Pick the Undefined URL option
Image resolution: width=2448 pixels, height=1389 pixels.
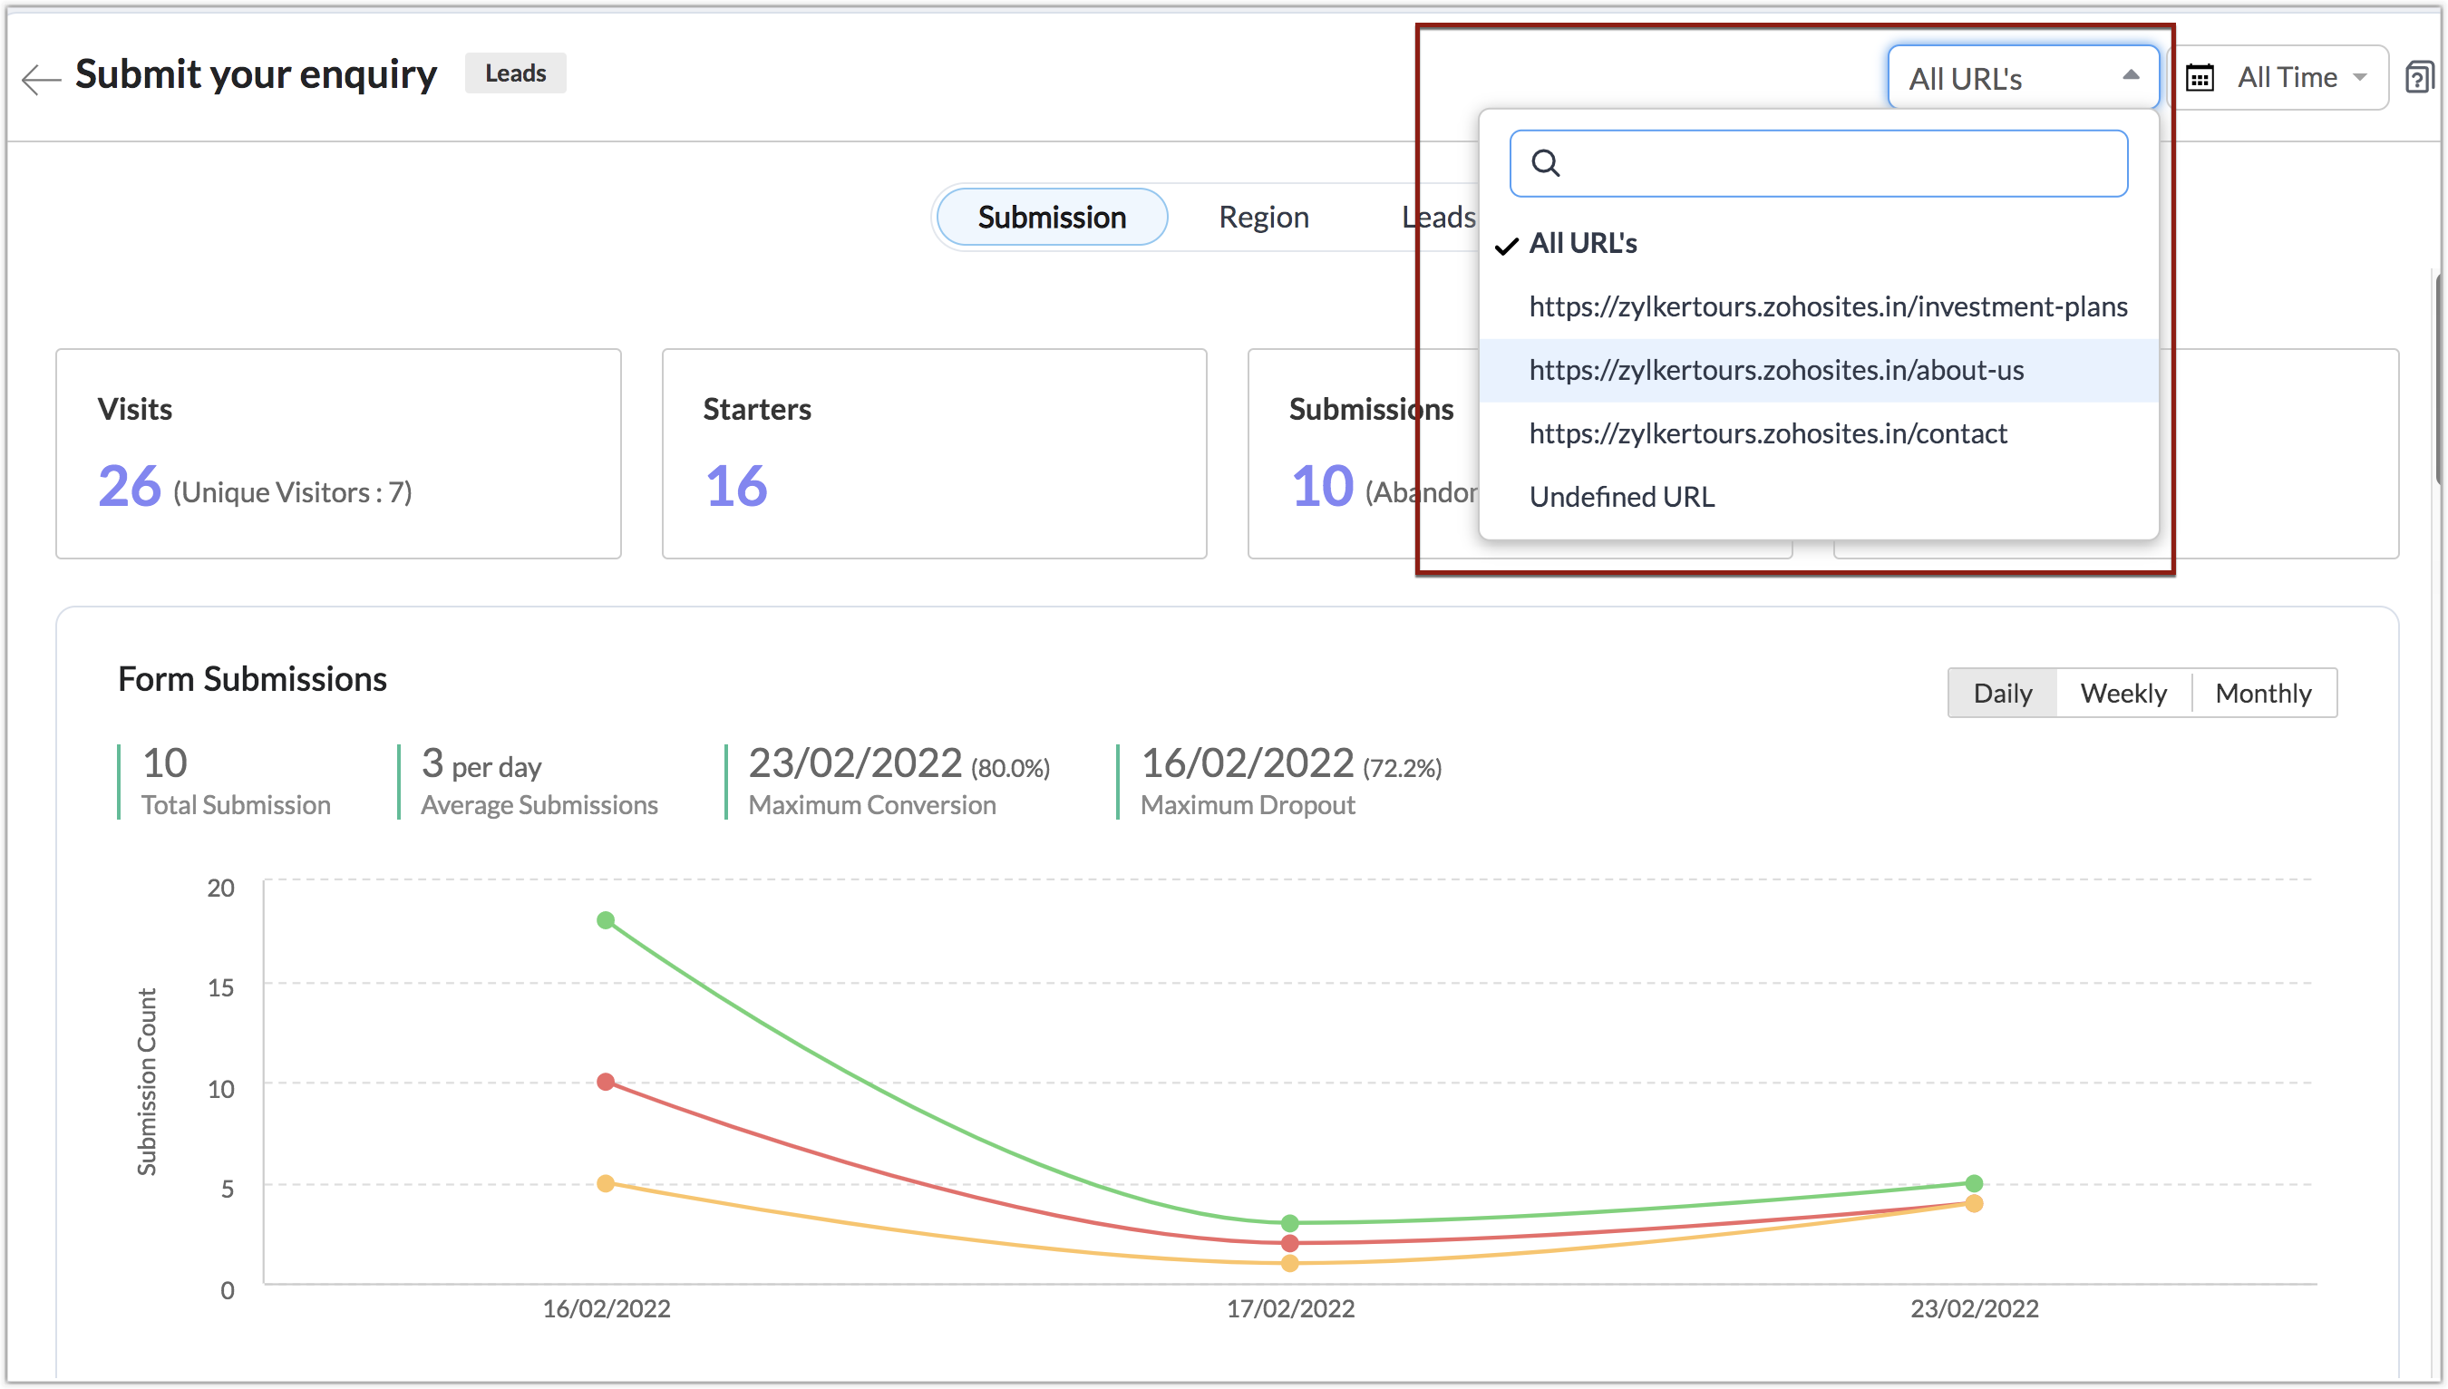click(x=1621, y=497)
